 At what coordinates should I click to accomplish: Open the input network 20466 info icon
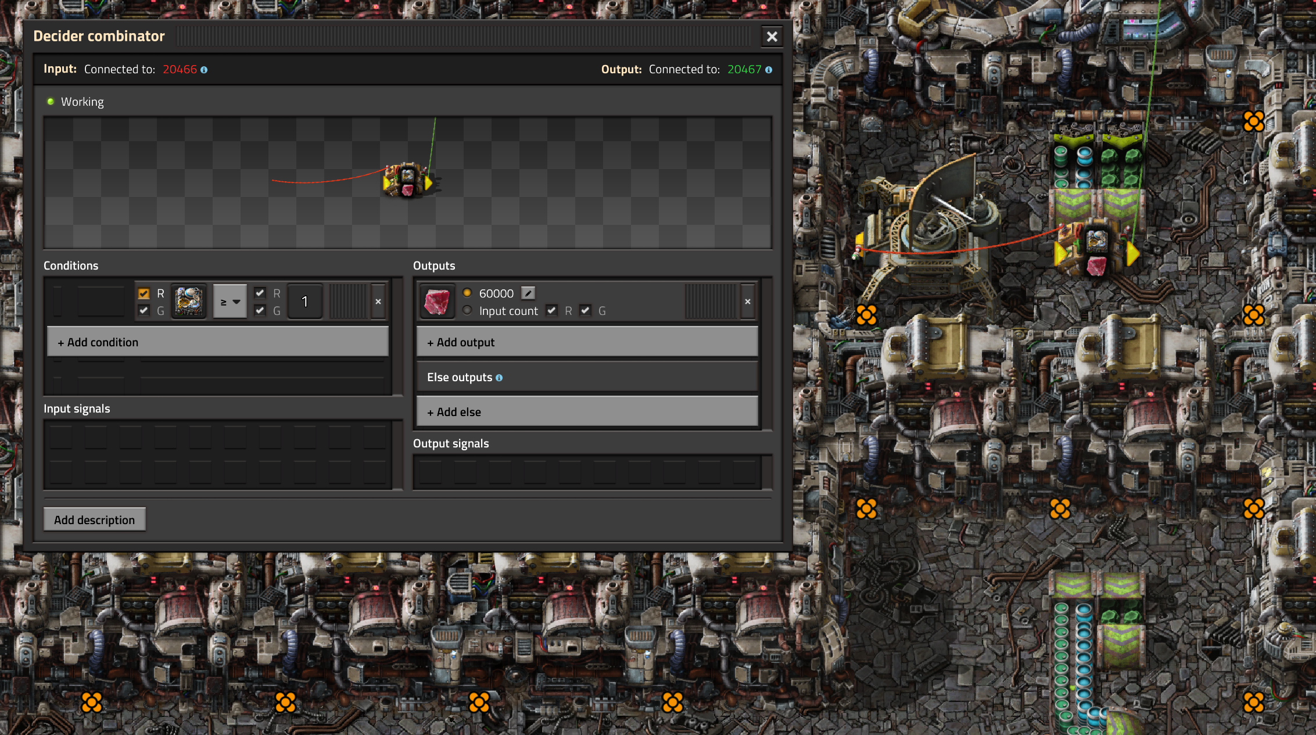coord(204,70)
